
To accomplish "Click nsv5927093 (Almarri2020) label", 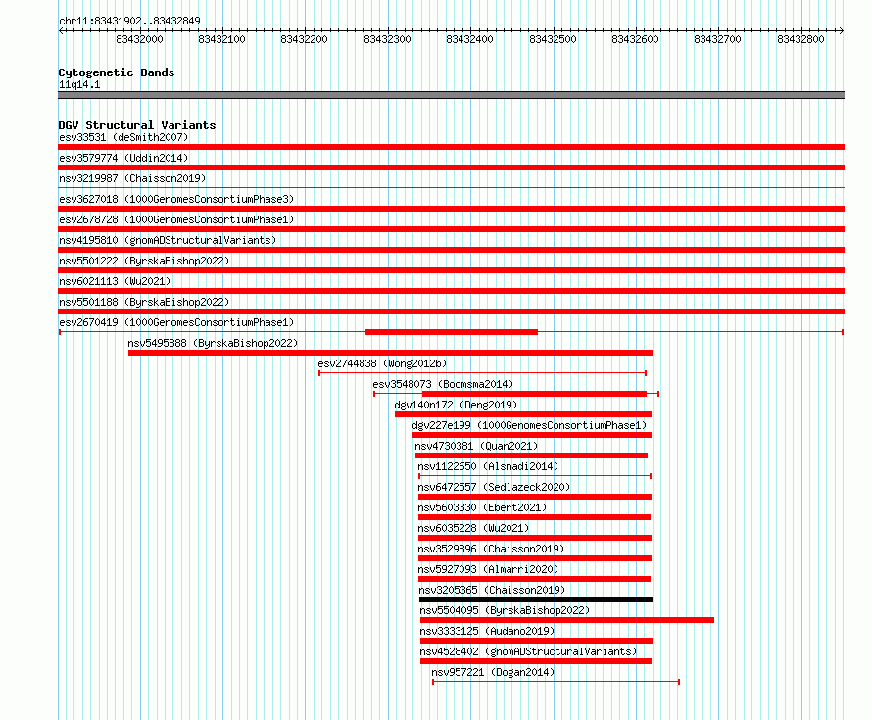I will [488, 569].
